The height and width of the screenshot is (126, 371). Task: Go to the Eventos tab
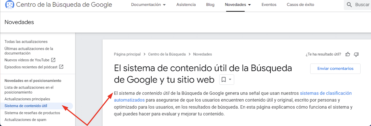[269, 5]
